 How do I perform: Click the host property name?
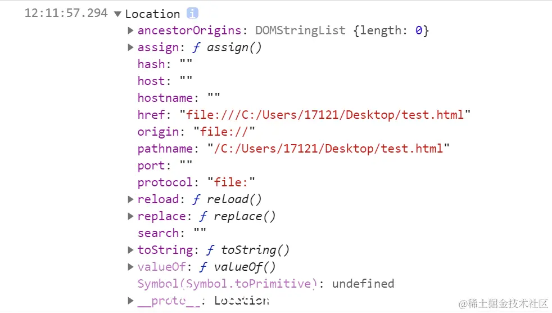151,81
